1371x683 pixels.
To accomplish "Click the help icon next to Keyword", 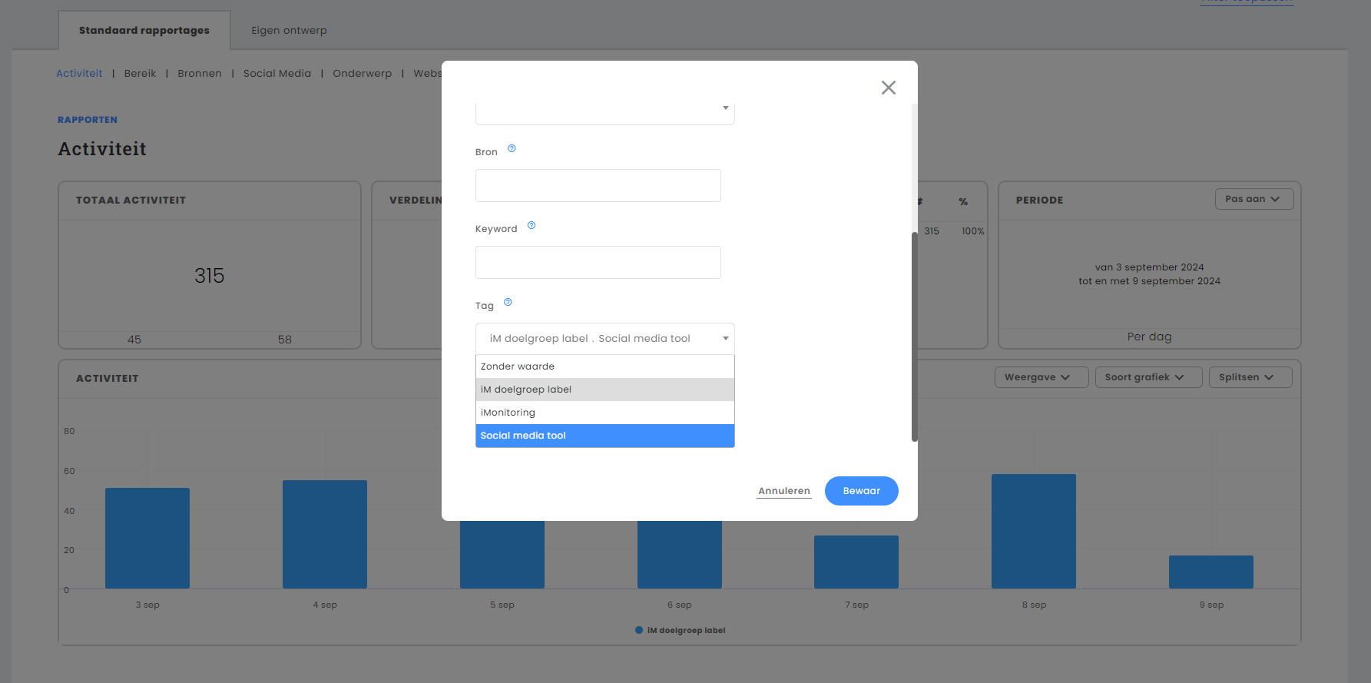I will (x=532, y=226).
